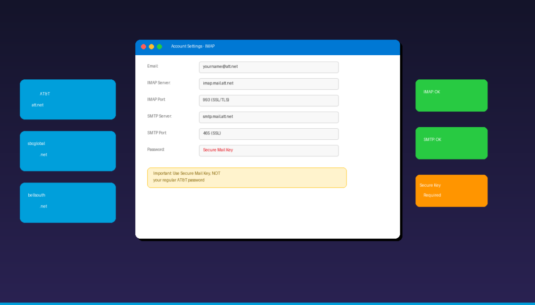This screenshot has width=535, height=305.
Task: Click the yellow minimize window button
Action: pyautogui.click(x=152, y=47)
